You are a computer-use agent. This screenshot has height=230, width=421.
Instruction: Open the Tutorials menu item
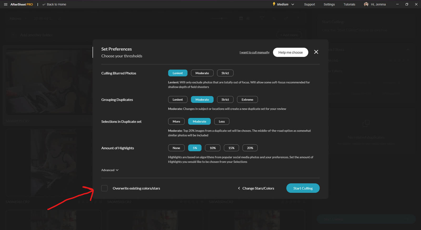pos(349,4)
